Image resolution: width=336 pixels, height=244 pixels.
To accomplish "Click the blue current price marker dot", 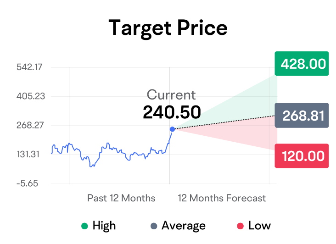I will point(172,129).
